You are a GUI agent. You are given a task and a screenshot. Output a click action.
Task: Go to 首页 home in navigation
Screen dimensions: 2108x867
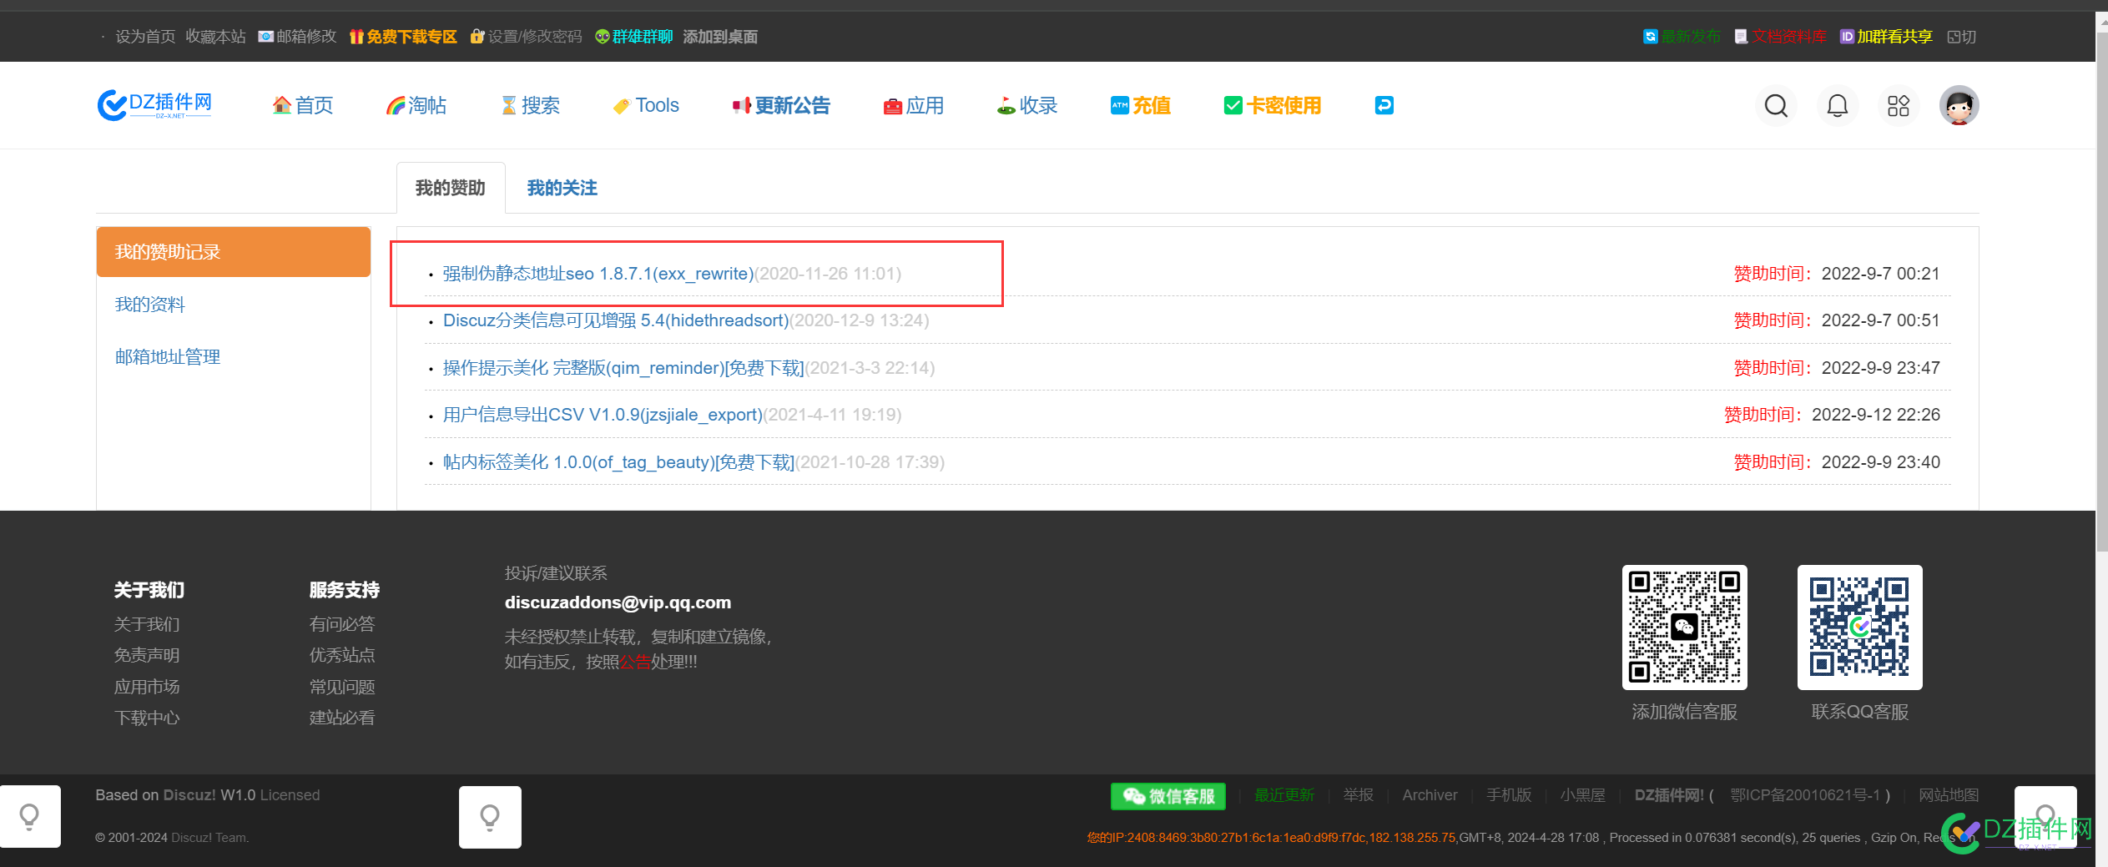[x=303, y=105]
